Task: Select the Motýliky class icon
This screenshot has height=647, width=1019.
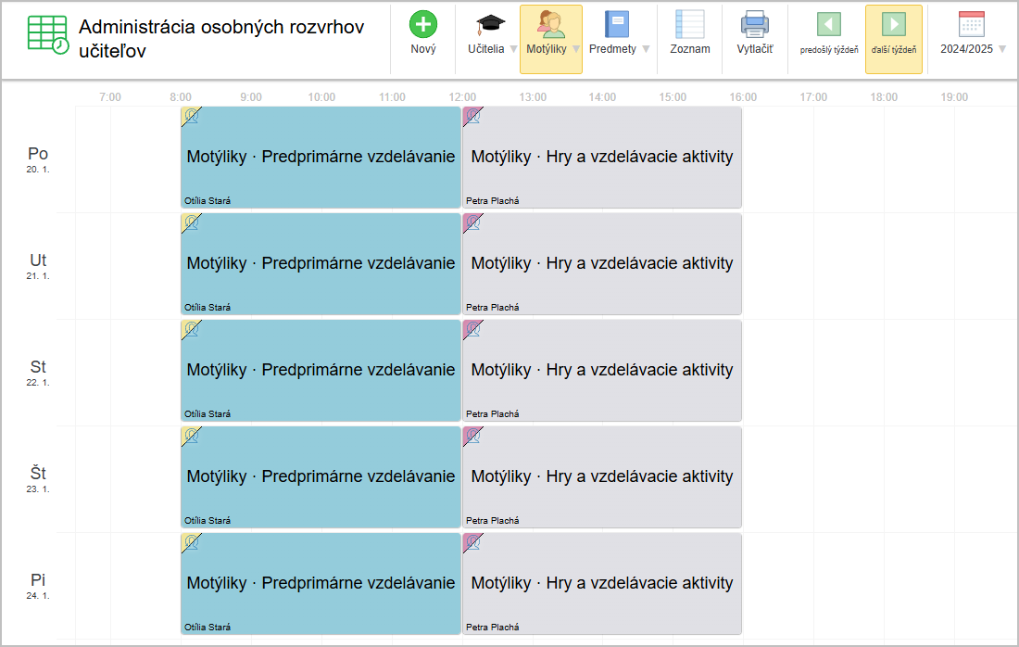Action: point(551,24)
